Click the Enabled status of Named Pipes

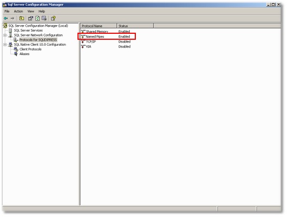124,37
